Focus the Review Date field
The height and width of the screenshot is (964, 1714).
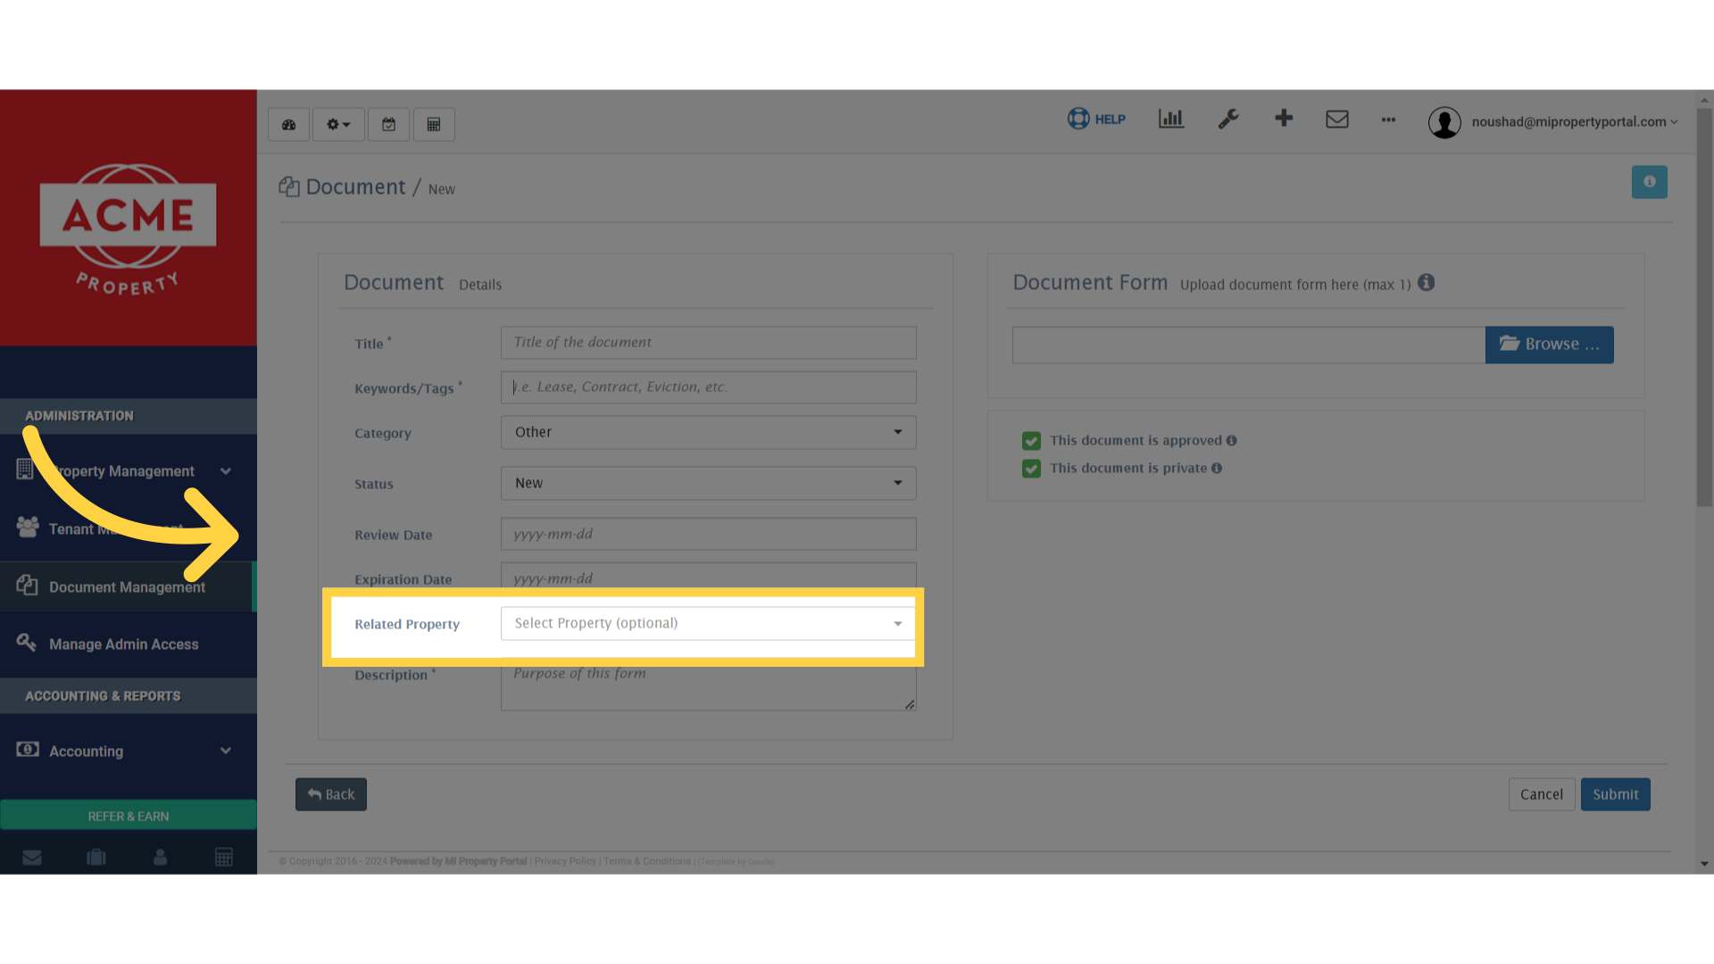(709, 534)
